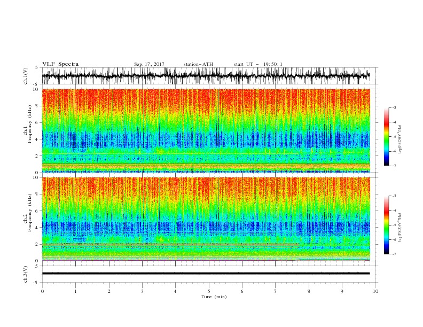This screenshot has height=327, width=423.
Task: Select the ch.1 "Frequency (kHz)" axis label
Action: (28, 123)
